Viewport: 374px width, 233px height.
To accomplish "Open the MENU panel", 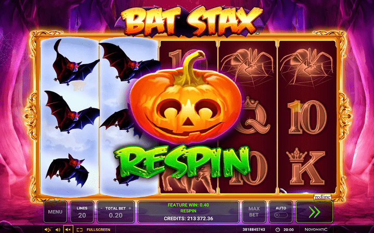I will [x=55, y=212].
